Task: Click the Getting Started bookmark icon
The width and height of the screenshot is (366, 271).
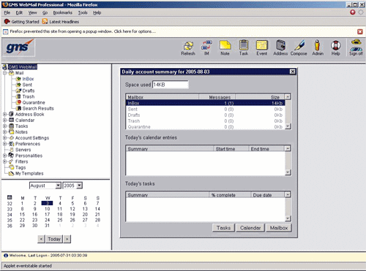Action: click(7, 22)
